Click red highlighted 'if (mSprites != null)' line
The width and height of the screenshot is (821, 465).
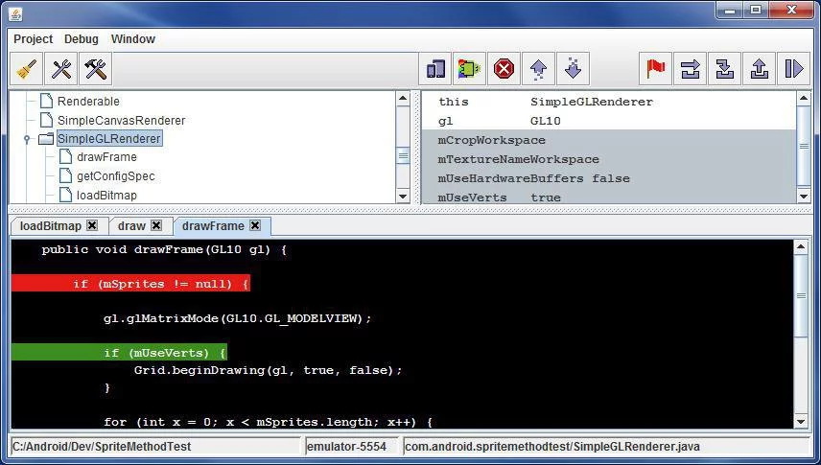click(x=130, y=283)
